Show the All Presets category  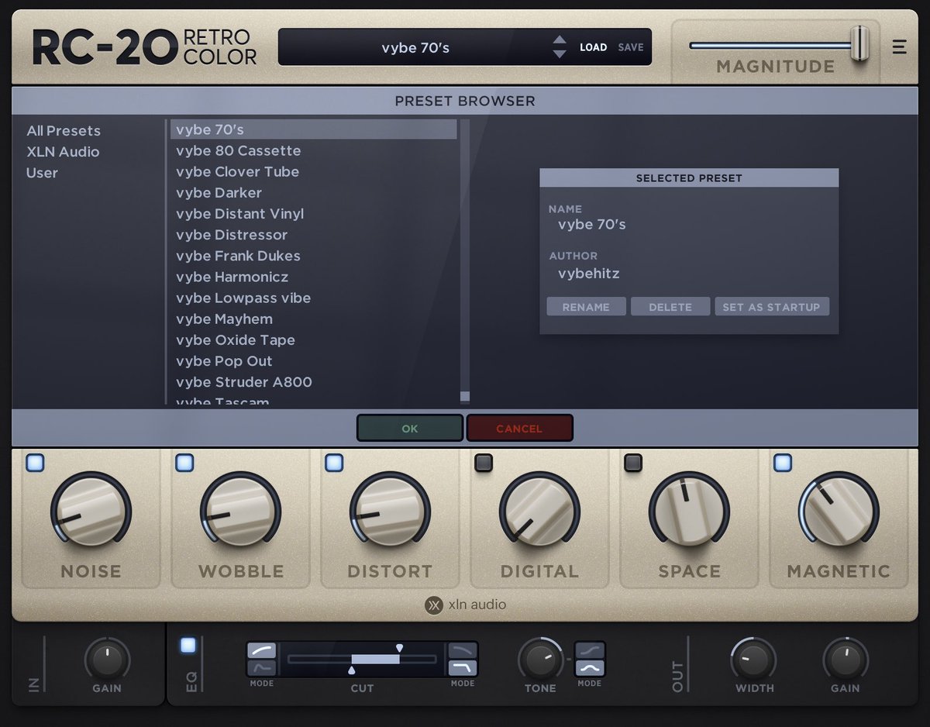(x=64, y=131)
